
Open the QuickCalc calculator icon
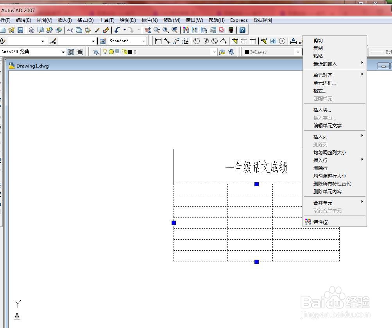point(231,30)
